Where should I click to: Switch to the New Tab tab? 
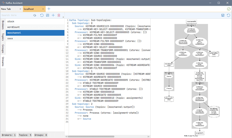8,9
